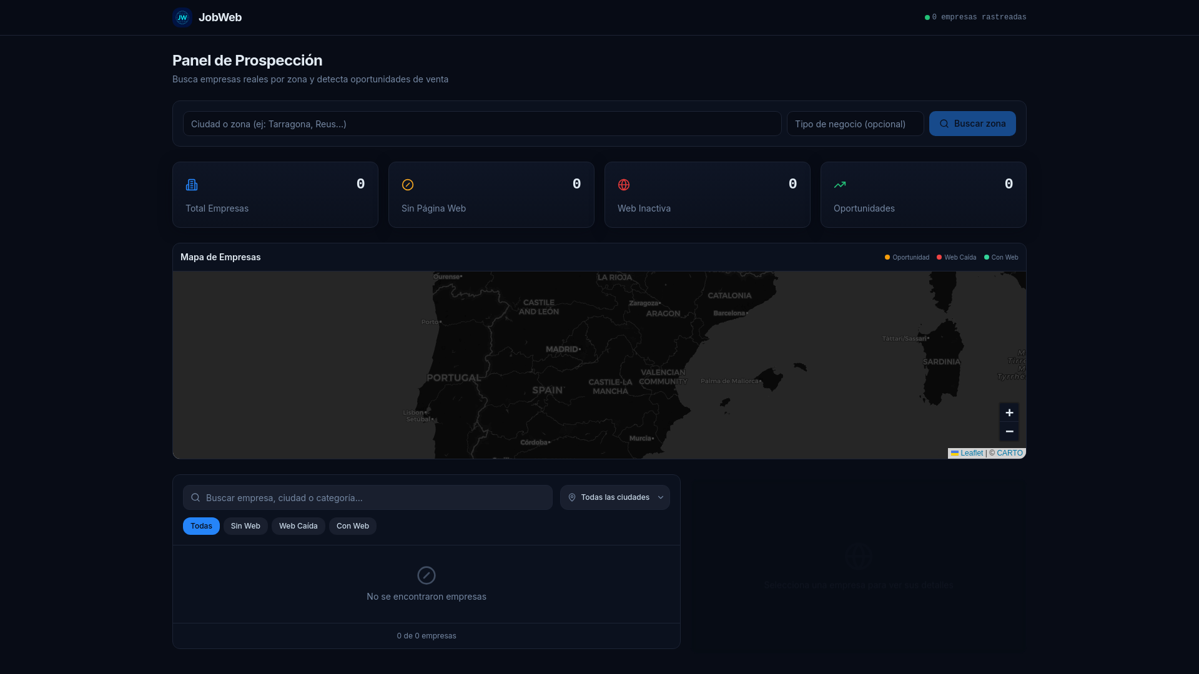Click the Panel de Prospección title
Screen dimensions: 1199x674
[x=247, y=61]
